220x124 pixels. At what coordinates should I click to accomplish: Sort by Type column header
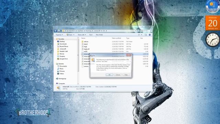click(128, 38)
